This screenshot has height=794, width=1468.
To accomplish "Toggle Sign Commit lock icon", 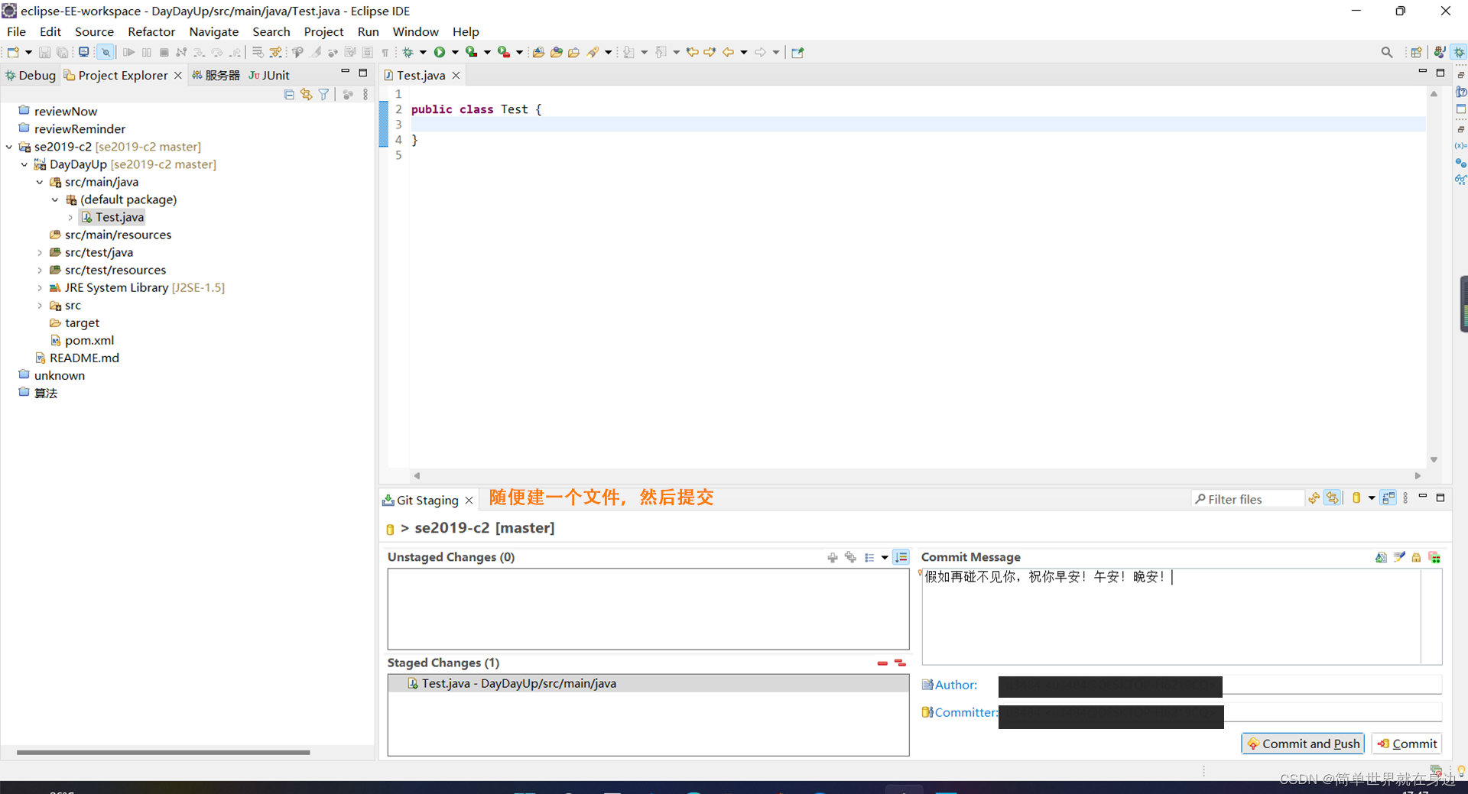I will click(1416, 557).
